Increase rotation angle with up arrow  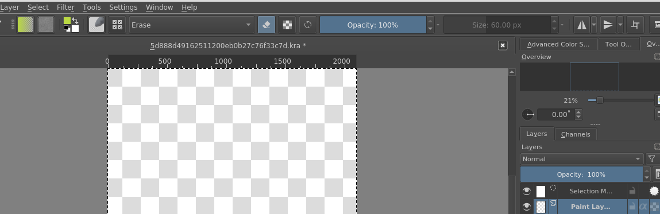(x=579, y=112)
